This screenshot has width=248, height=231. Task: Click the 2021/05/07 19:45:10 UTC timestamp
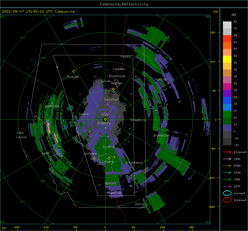pyautogui.click(x=38, y=11)
